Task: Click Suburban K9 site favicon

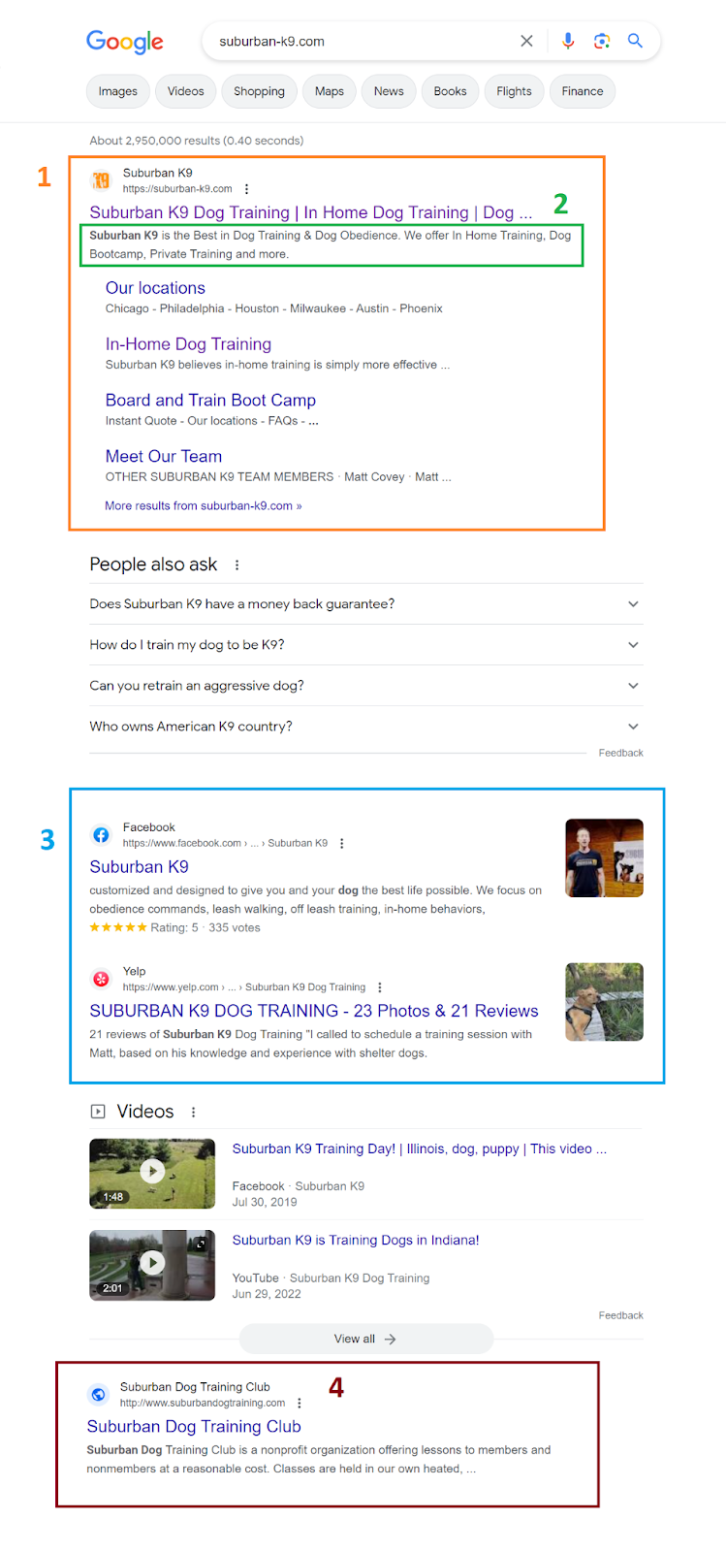Action: point(101,180)
